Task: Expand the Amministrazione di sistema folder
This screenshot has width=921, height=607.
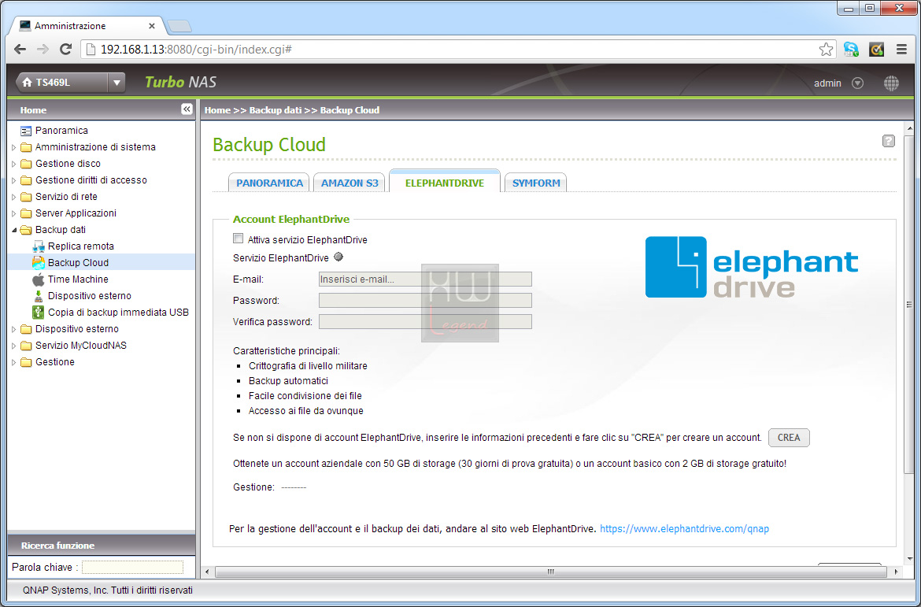Action: pyautogui.click(x=14, y=147)
